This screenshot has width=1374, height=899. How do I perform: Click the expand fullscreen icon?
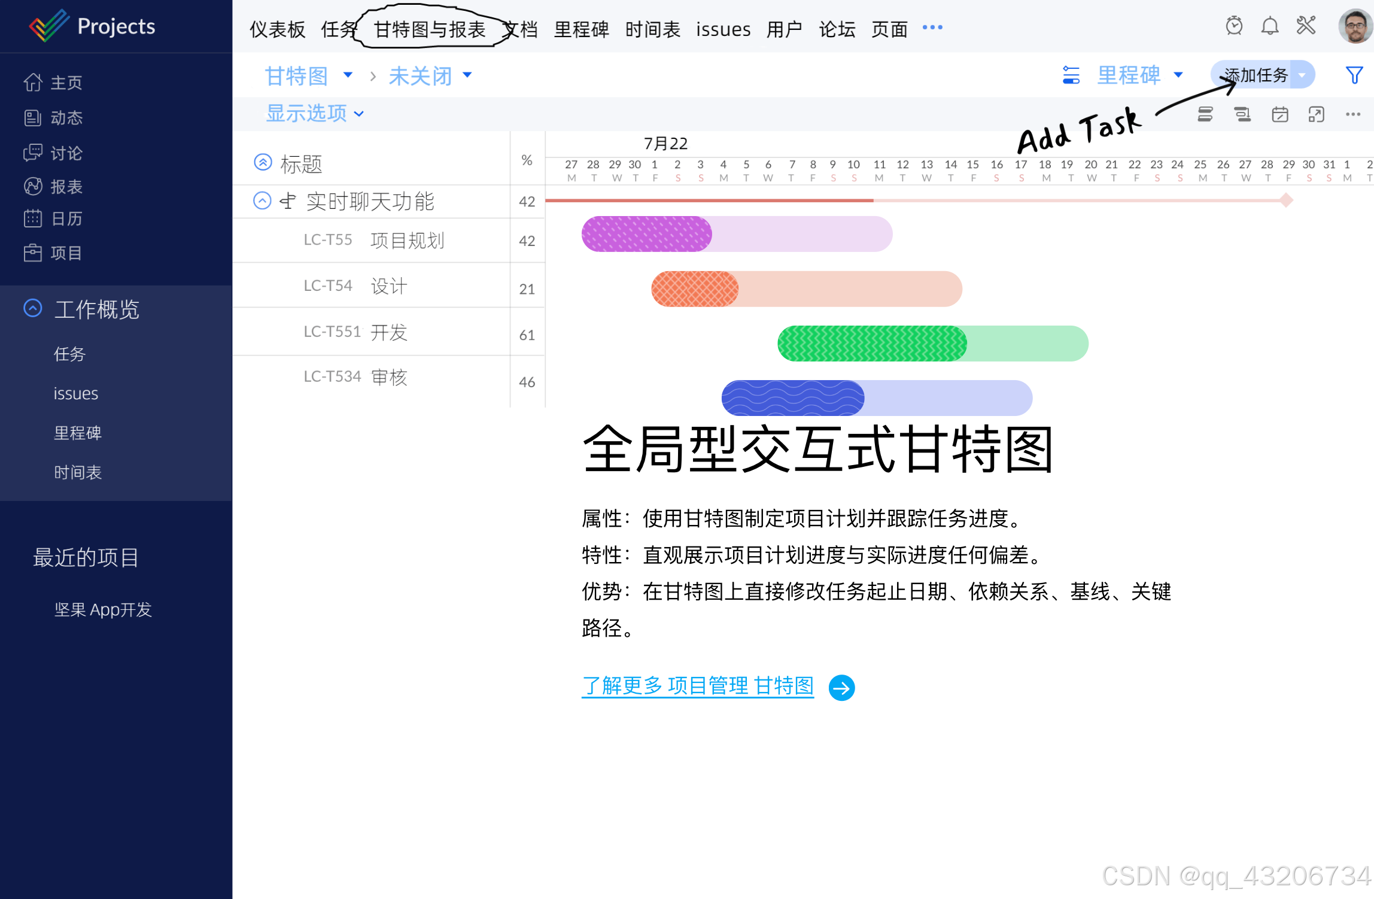click(1316, 114)
